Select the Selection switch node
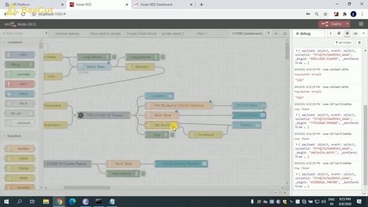This screenshot has width=368, height=207. click(x=140, y=67)
